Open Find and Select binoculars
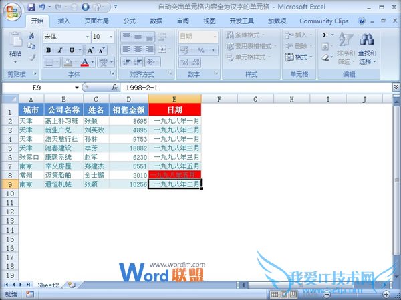 [367, 49]
